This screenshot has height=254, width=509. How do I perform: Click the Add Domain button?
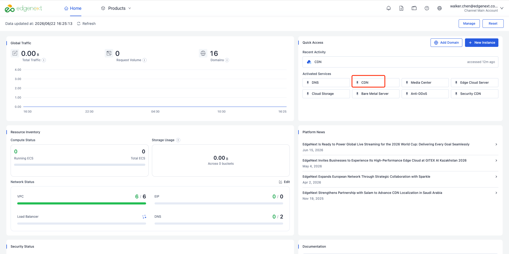446,43
